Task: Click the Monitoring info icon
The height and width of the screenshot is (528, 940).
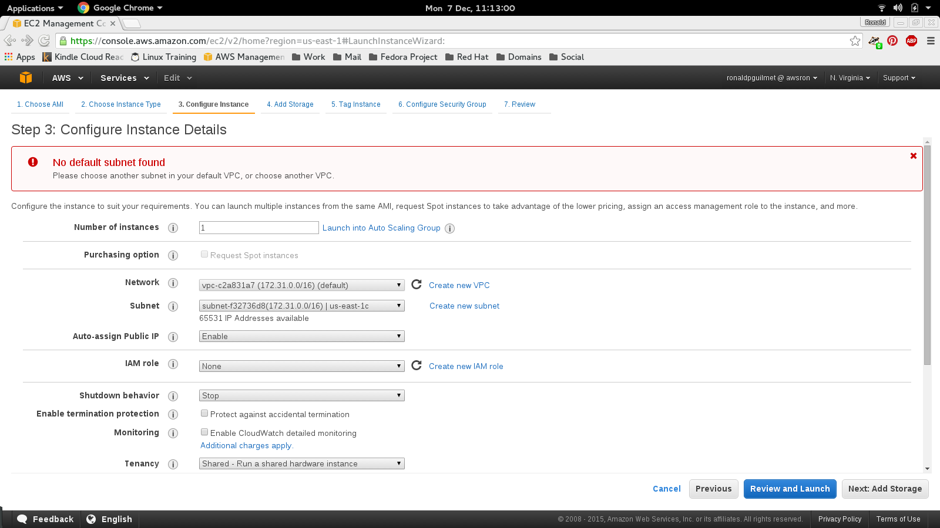Action: 173,433
